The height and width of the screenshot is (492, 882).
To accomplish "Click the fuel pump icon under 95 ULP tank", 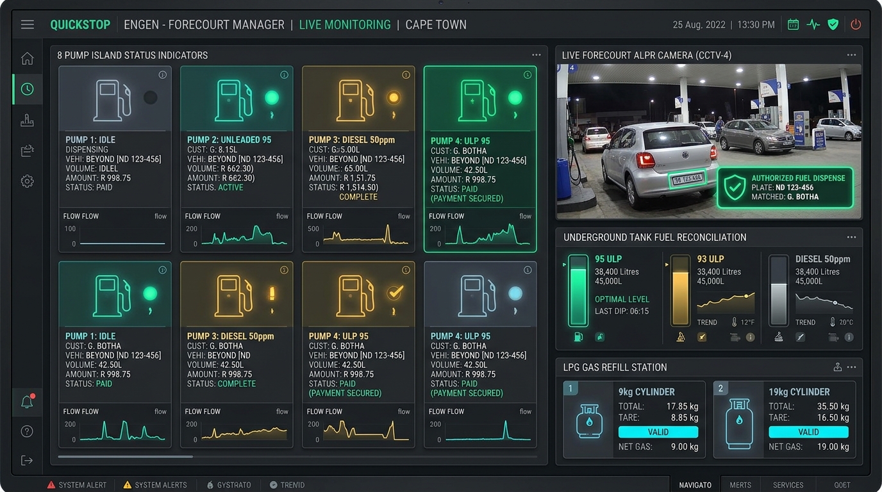I will [x=578, y=337].
